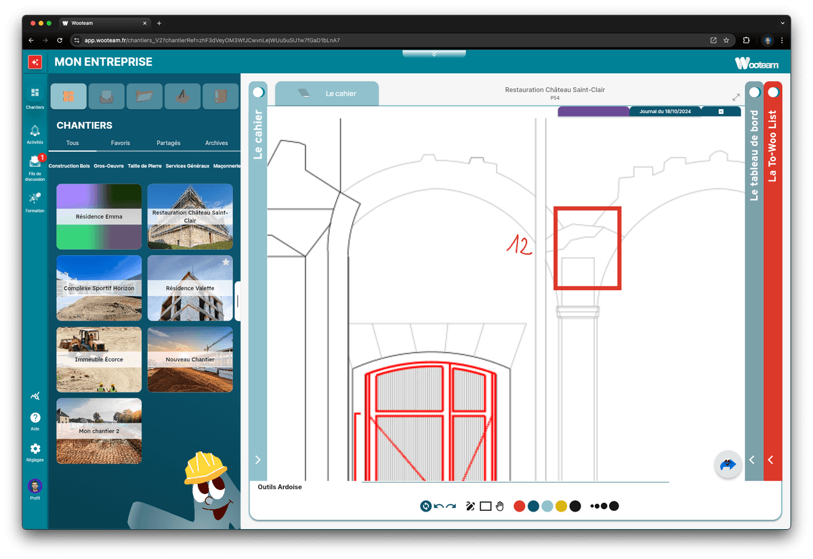The height and width of the screenshot is (559, 813).
Task: Expand Le tableau de bord panel chevron
Action: [x=751, y=460]
